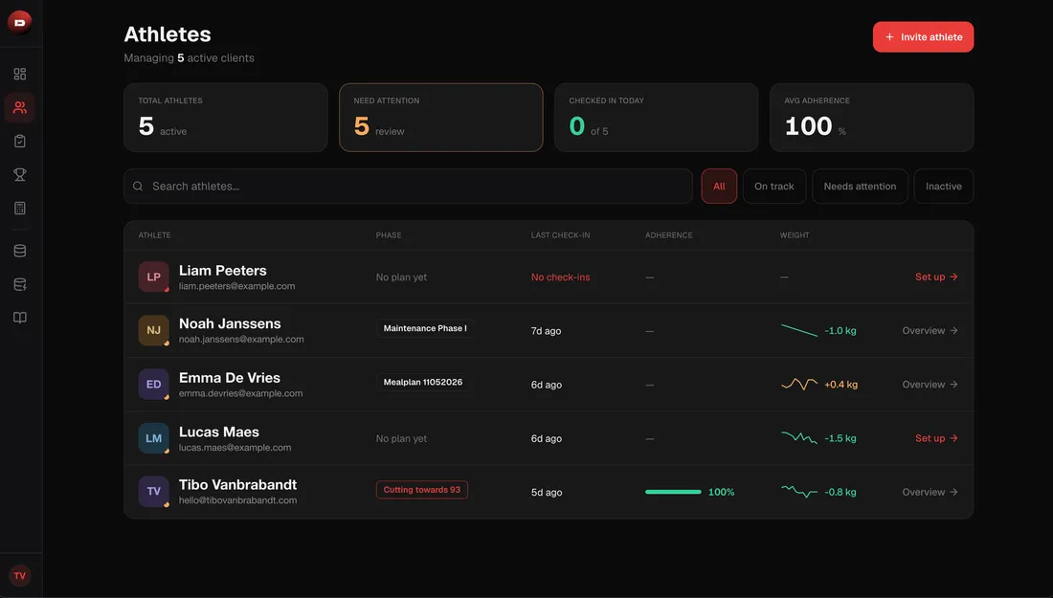Open the trophy icon in sidebar
Image resolution: width=1053 pixels, height=598 pixels.
point(20,174)
